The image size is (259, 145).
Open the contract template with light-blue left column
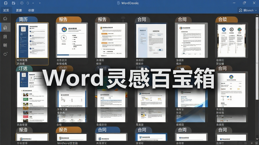pyautogui.click(x=151, y=41)
